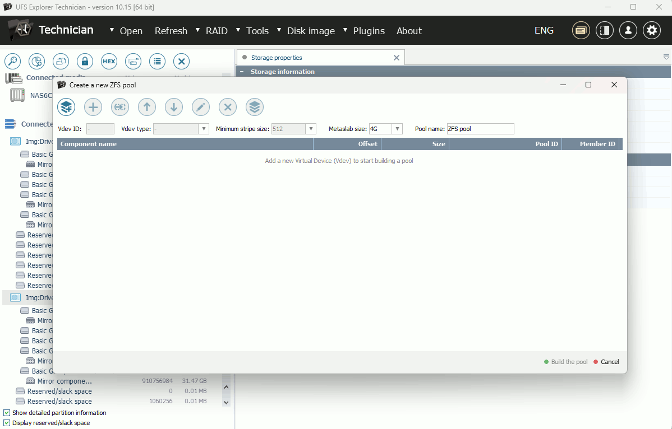Open the Disk image menu
The width and height of the screenshot is (672, 429).
(x=312, y=31)
